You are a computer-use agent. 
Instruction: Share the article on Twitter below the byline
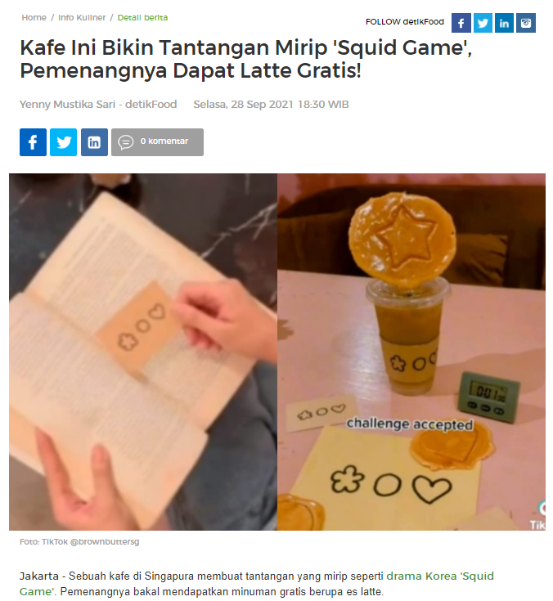click(x=64, y=142)
